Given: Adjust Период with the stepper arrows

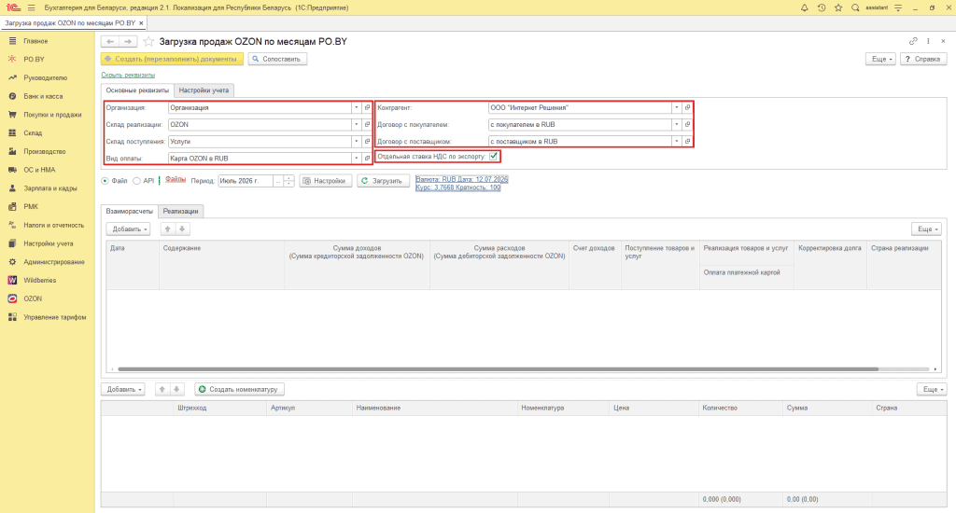Looking at the screenshot, I should [x=289, y=181].
